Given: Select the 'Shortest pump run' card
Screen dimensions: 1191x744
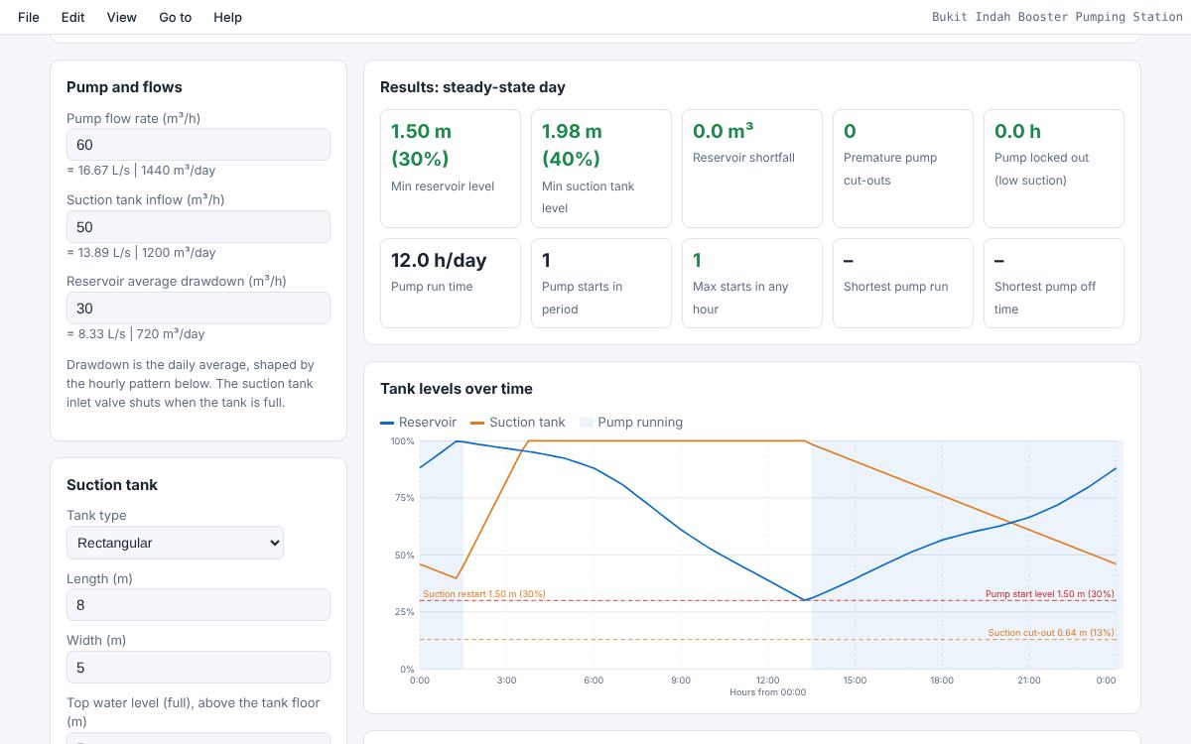Looking at the screenshot, I should pos(903,283).
